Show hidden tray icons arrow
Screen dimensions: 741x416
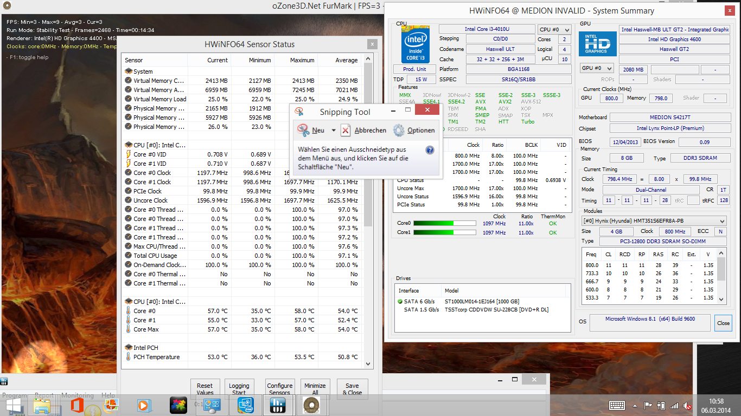click(x=635, y=405)
